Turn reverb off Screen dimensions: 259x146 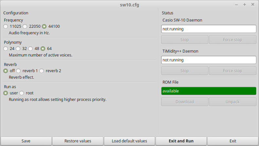click(x=6, y=71)
